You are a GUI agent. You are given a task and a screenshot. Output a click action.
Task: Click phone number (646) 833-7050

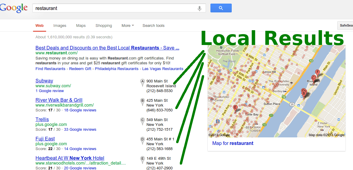coord(160,110)
